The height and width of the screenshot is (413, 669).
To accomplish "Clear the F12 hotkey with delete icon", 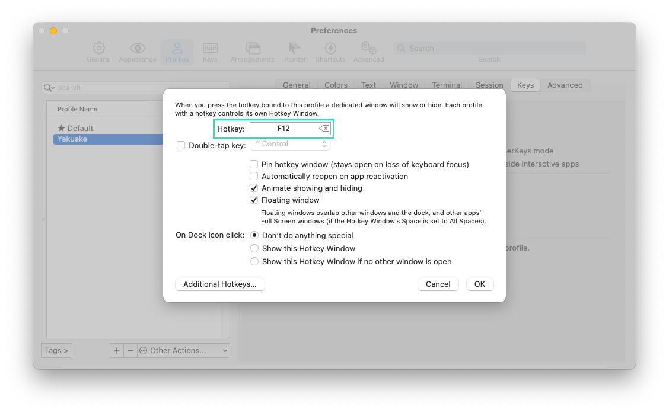I will [324, 129].
